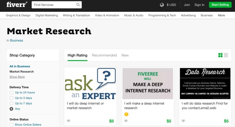Open Business category in nav bar
The image size is (235, 127).
coord(207,15)
